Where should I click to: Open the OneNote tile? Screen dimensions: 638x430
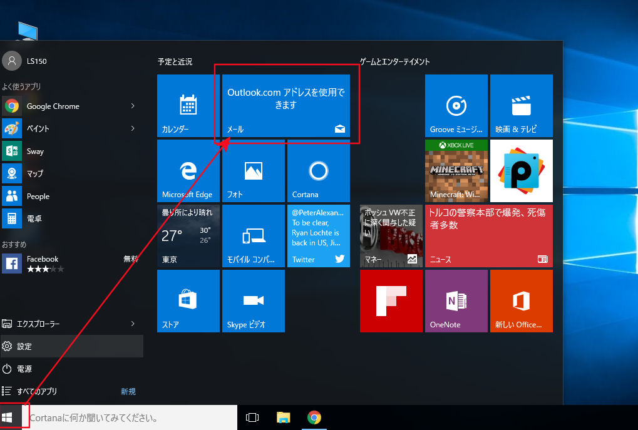[x=456, y=301]
